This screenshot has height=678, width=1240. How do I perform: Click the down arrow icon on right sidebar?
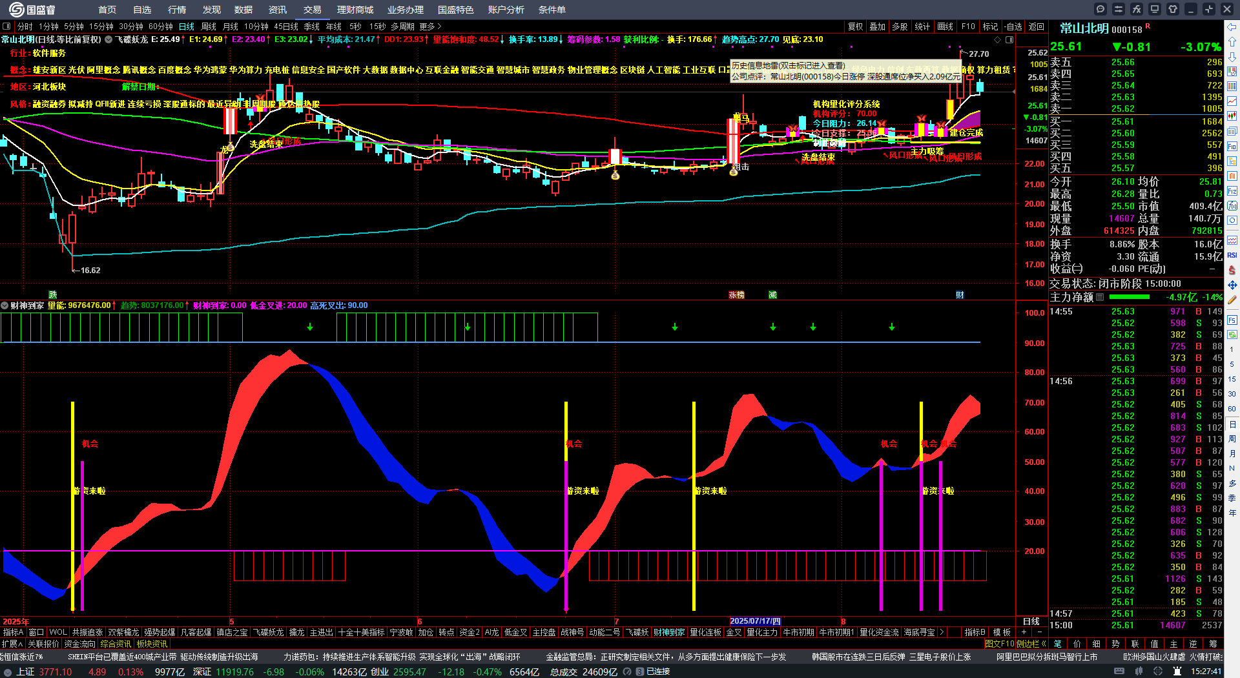point(1232,56)
